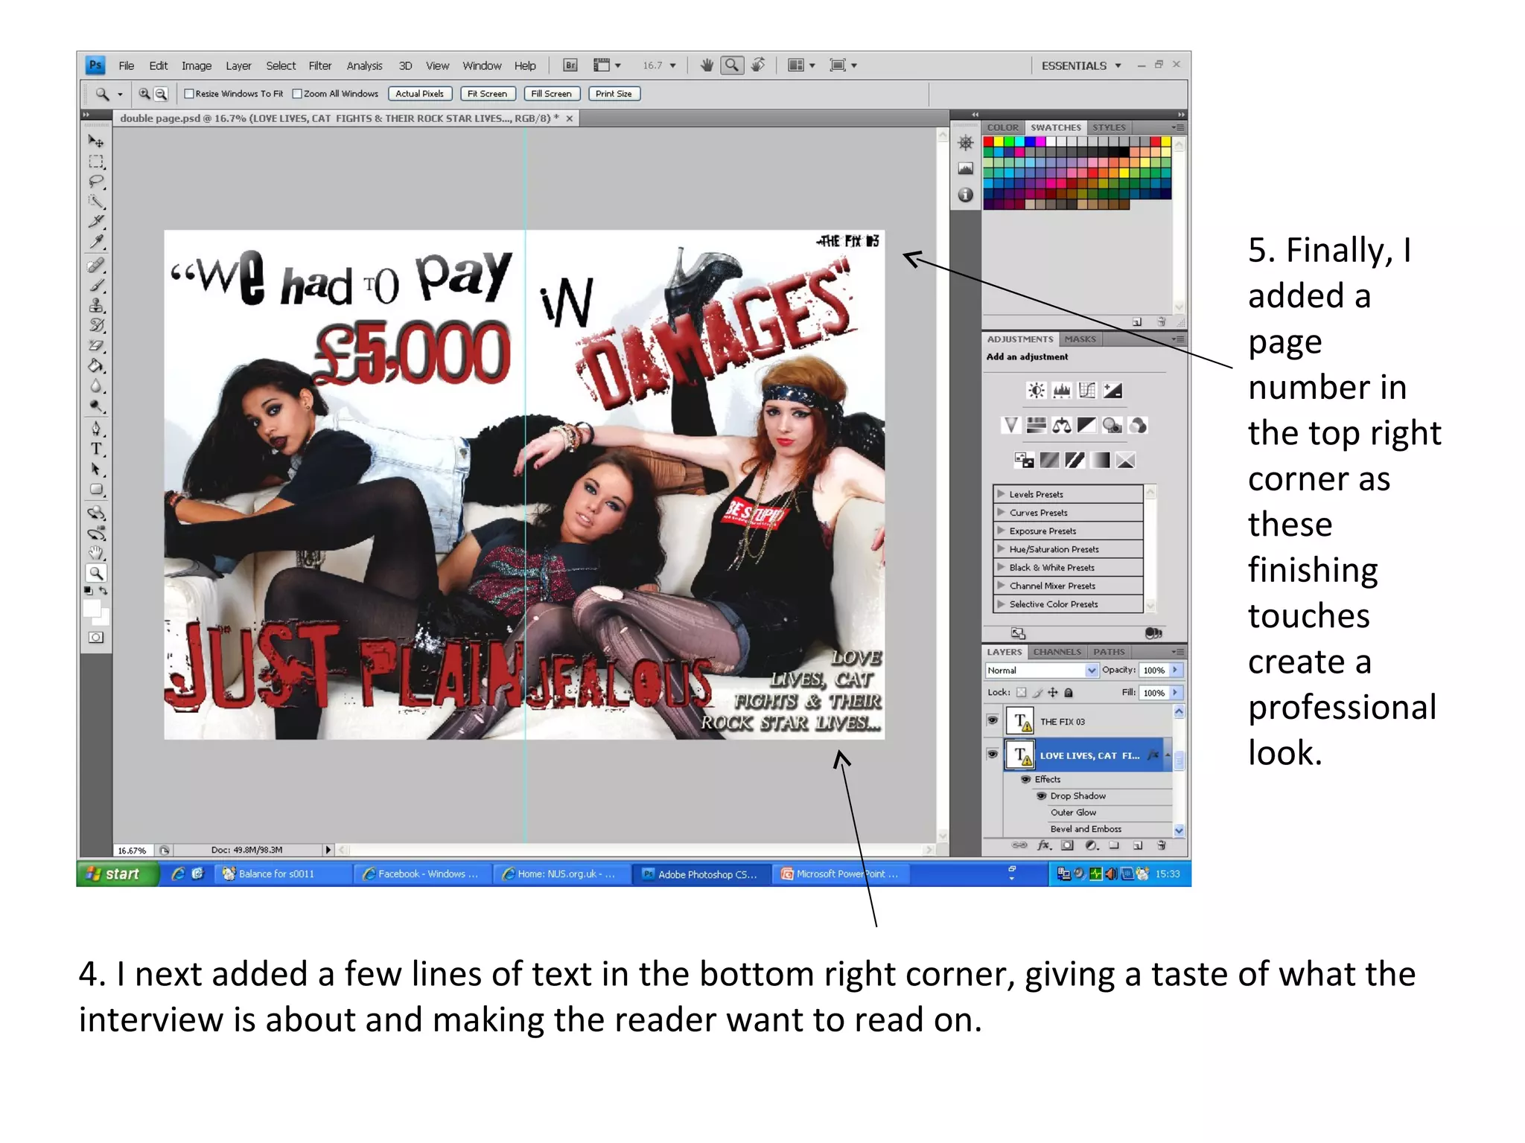Toggle visibility of layer Effects
Screen dimensions: 1525x1143
[1026, 779]
